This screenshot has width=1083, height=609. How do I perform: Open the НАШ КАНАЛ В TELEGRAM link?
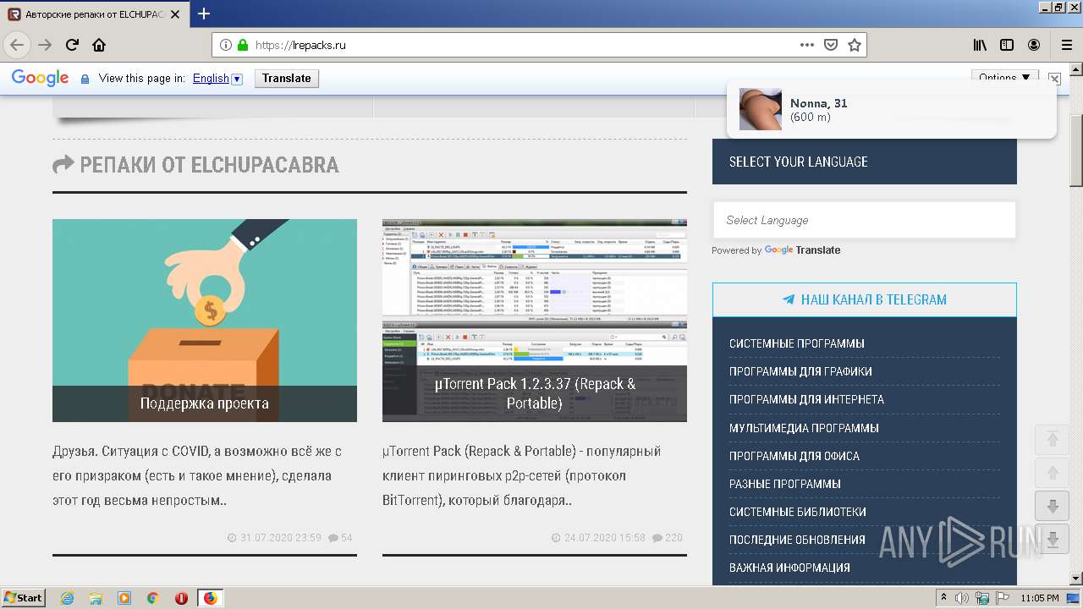click(865, 299)
